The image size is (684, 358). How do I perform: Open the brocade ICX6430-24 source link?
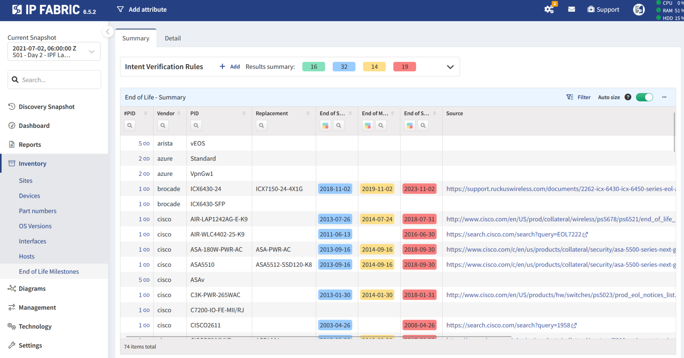click(534, 189)
